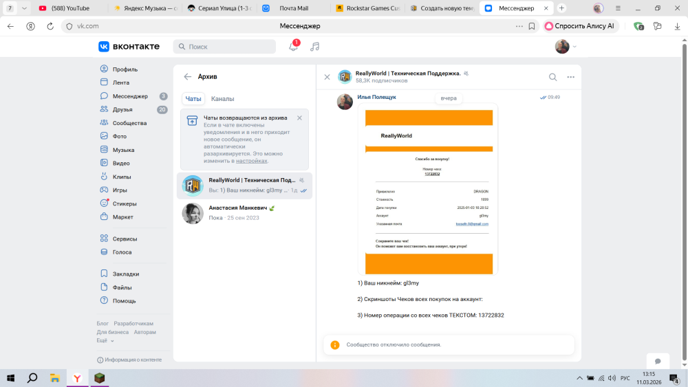Click the Голоса coins icon
Screen dimensions: 688x387
pyautogui.click(x=104, y=252)
